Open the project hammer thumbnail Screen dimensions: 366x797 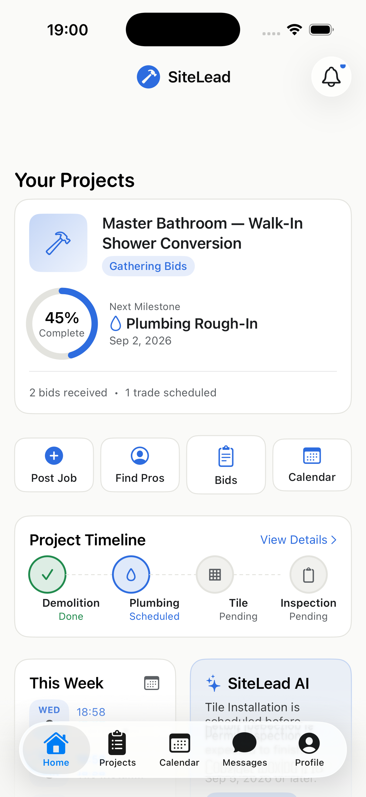[x=58, y=243]
